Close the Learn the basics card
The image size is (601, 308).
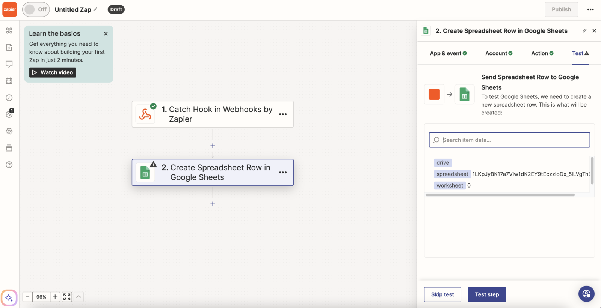106,34
